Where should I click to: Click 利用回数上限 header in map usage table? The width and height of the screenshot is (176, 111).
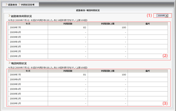pos(108,71)
